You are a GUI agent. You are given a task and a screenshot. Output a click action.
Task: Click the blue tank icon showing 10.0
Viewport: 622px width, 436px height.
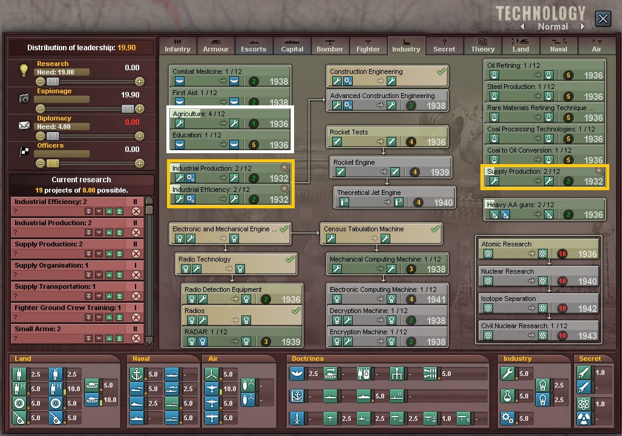click(x=92, y=400)
